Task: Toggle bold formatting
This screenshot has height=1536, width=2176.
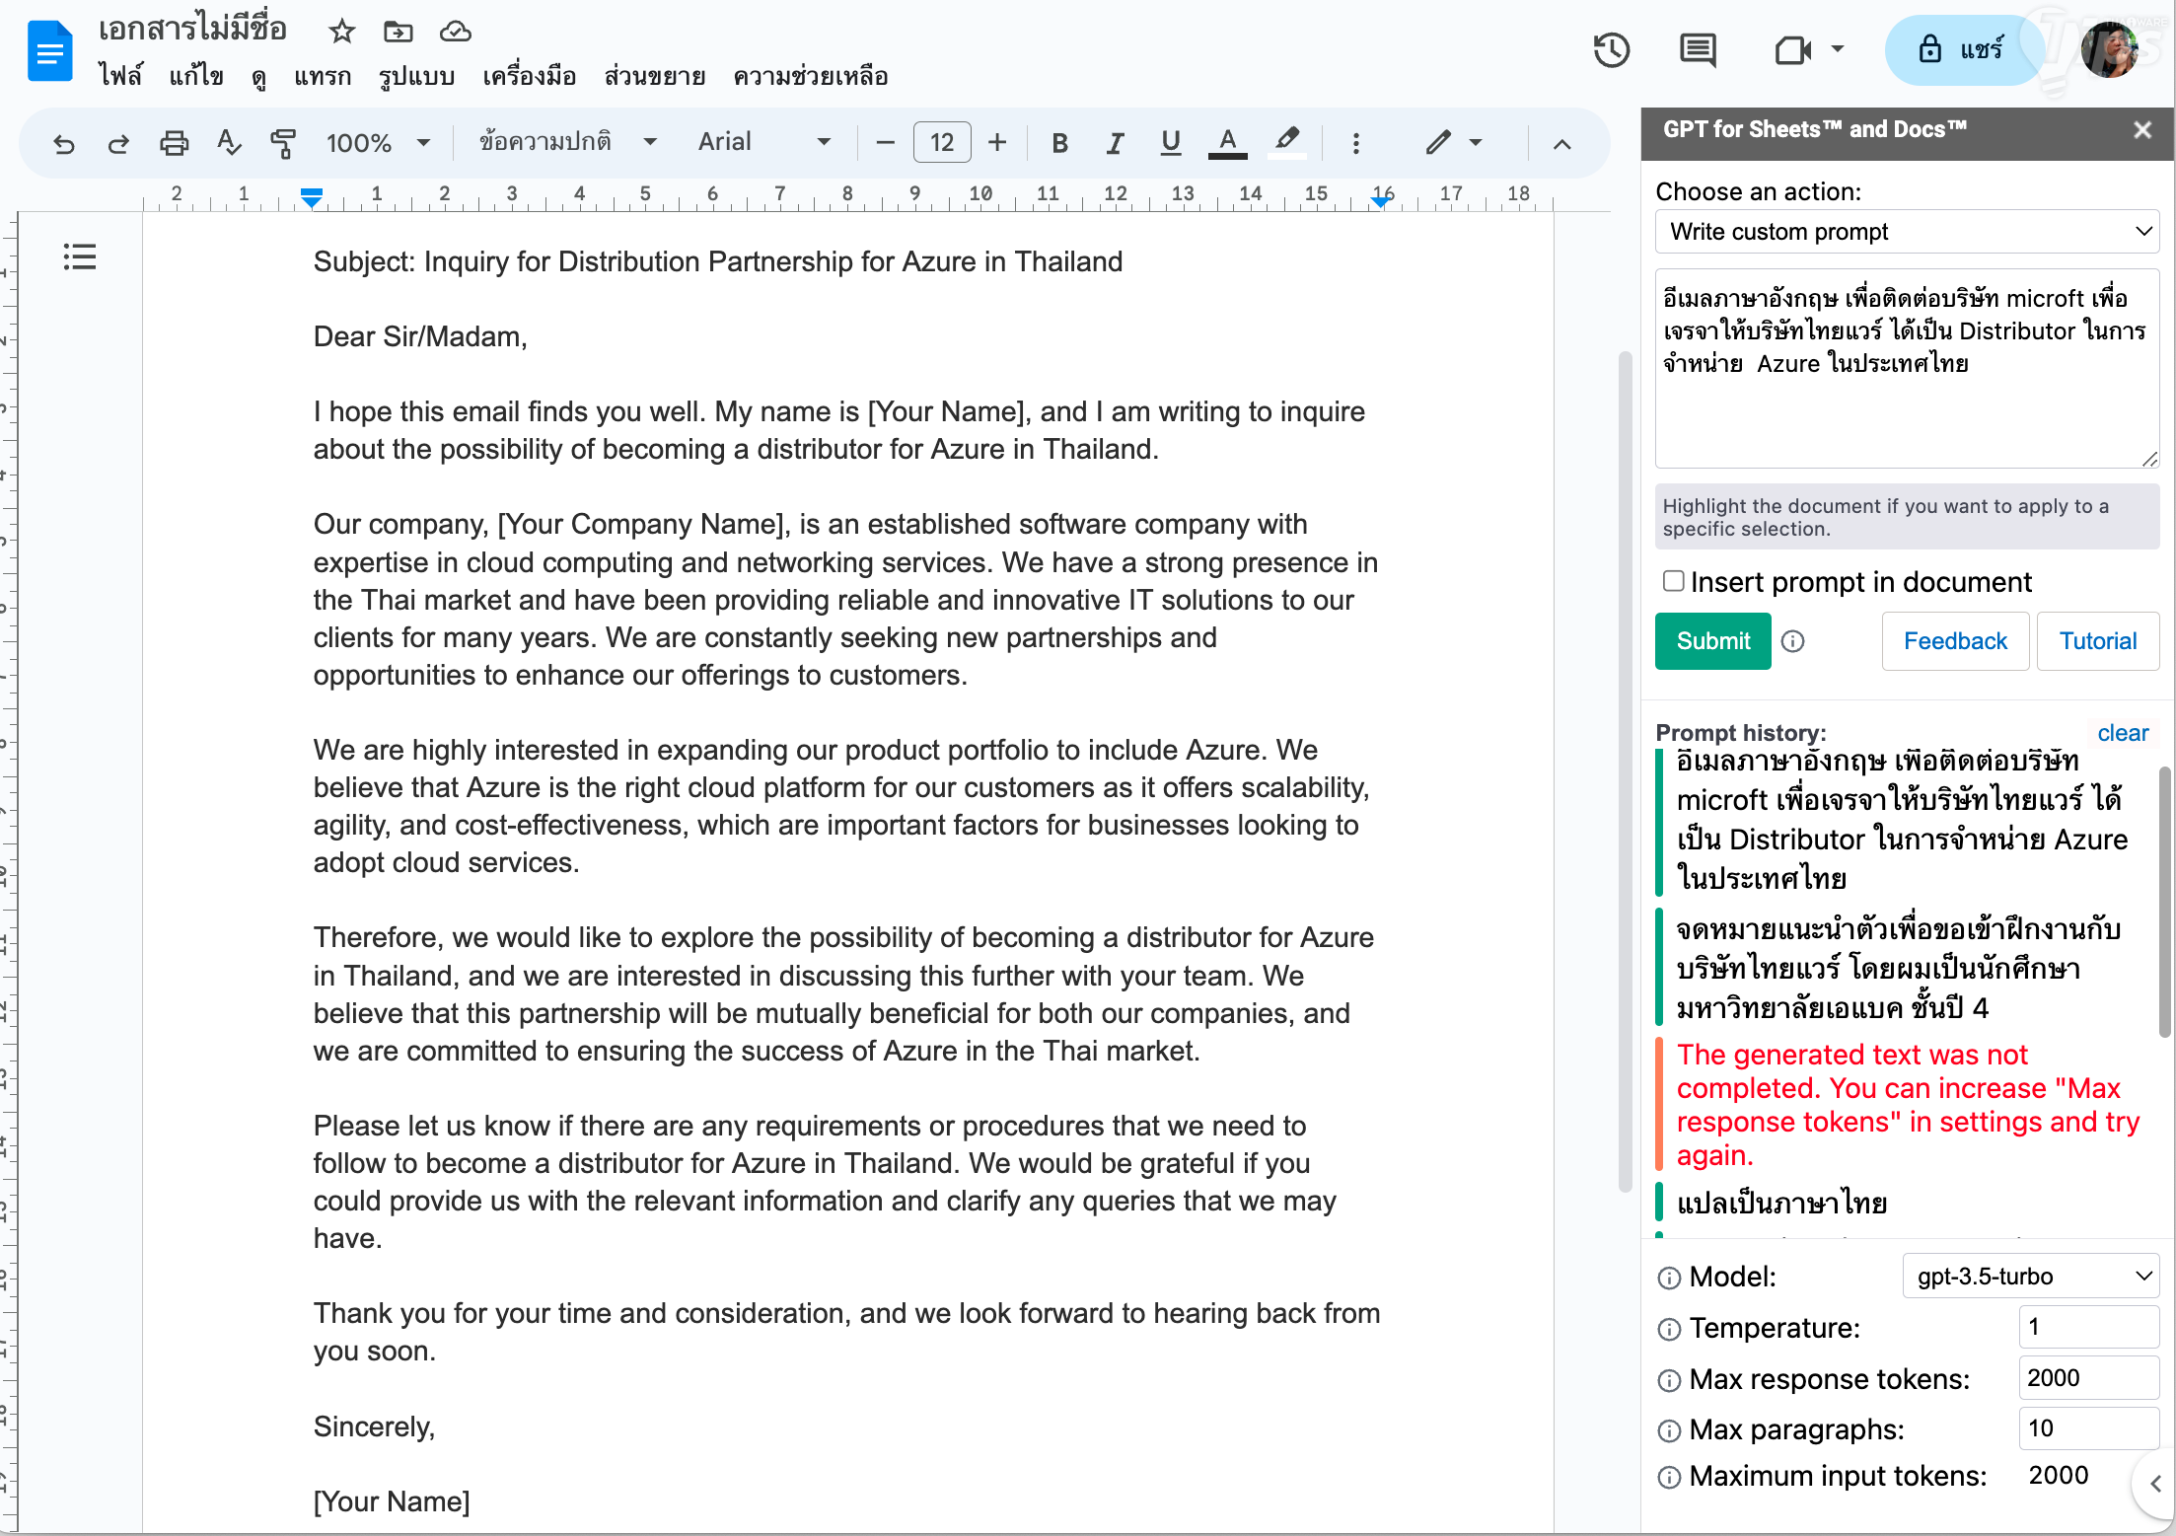Action: click(x=1059, y=143)
